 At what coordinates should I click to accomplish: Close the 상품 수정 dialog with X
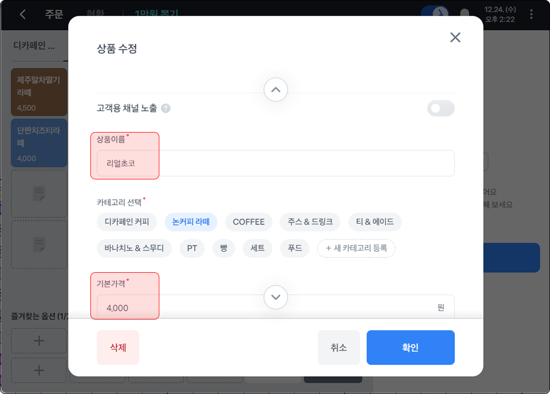click(455, 37)
